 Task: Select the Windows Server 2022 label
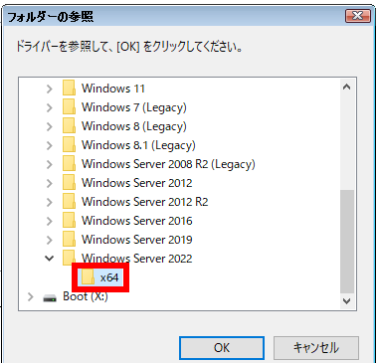coord(137,259)
